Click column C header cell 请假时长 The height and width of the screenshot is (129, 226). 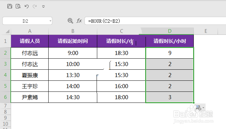click(121, 41)
